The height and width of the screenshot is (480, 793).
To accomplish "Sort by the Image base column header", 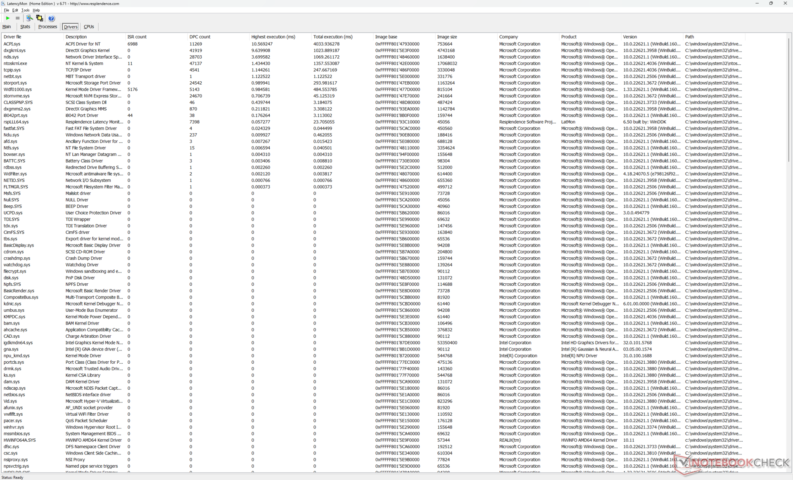I will click(x=404, y=37).
